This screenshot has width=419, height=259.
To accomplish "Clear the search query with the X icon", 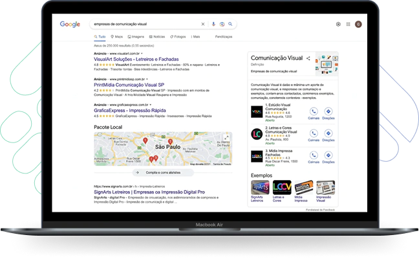I will pyautogui.click(x=203, y=24).
